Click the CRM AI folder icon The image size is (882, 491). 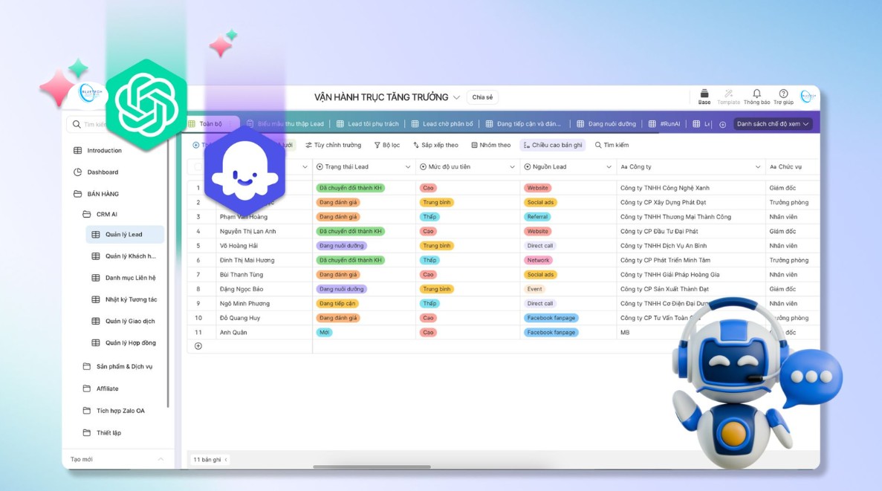[x=87, y=214]
